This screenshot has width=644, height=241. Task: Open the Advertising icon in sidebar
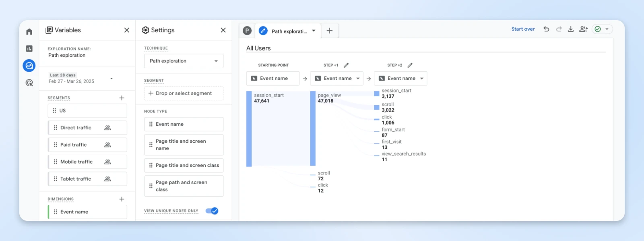click(x=29, y=83)
